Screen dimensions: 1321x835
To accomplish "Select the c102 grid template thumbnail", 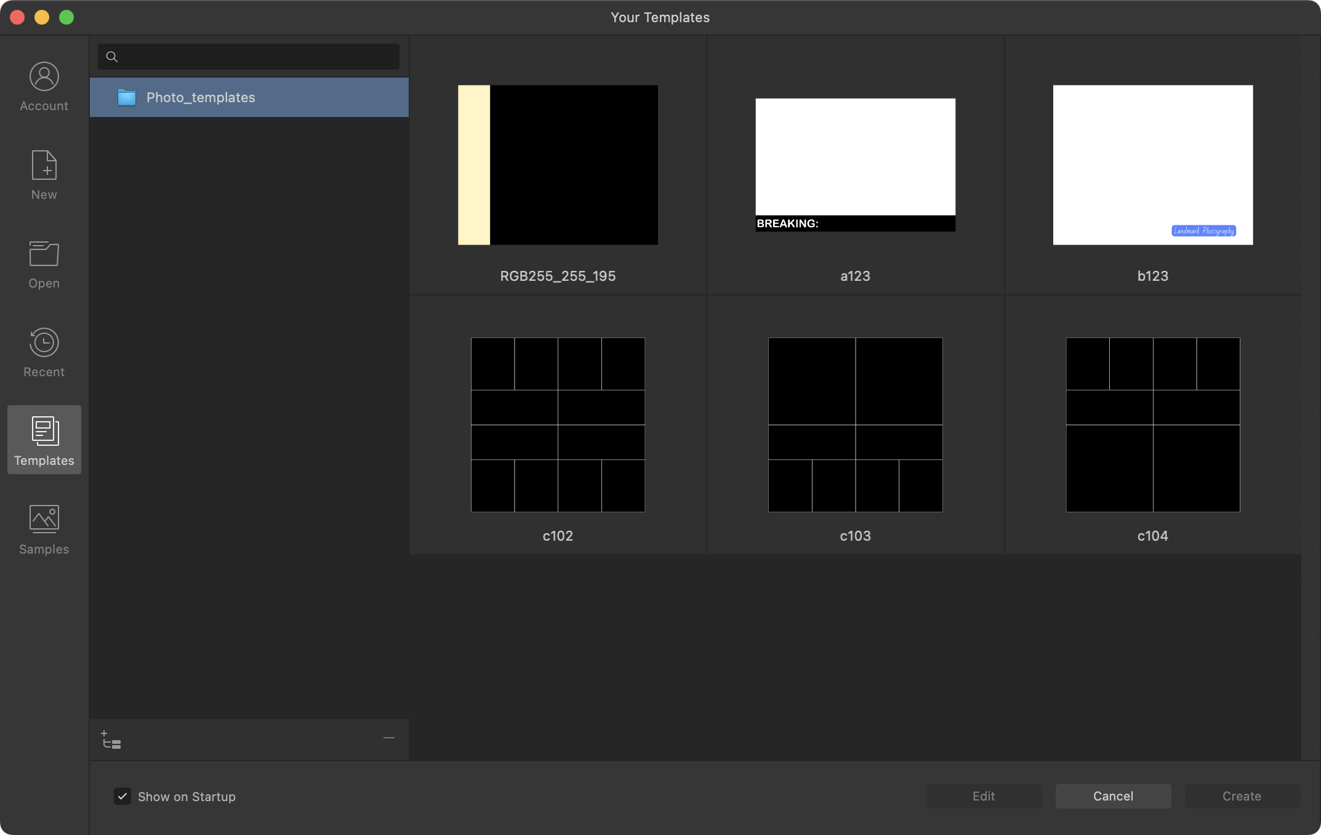I will click(558, 424).
